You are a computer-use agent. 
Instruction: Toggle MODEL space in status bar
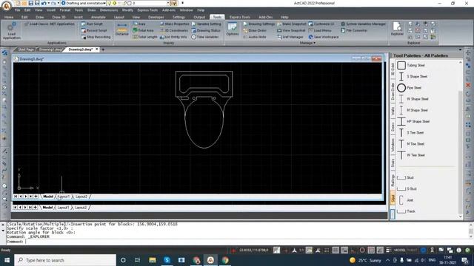tap(400, 250)
